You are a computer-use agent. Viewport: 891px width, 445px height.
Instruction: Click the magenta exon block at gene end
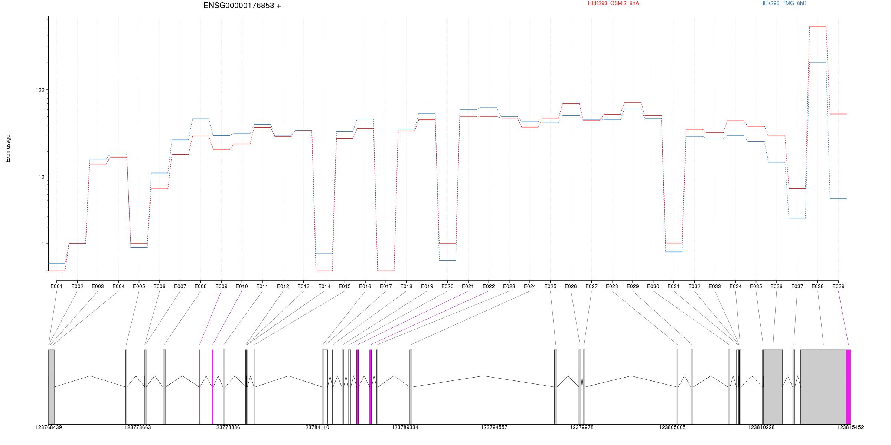pos(848,387)
